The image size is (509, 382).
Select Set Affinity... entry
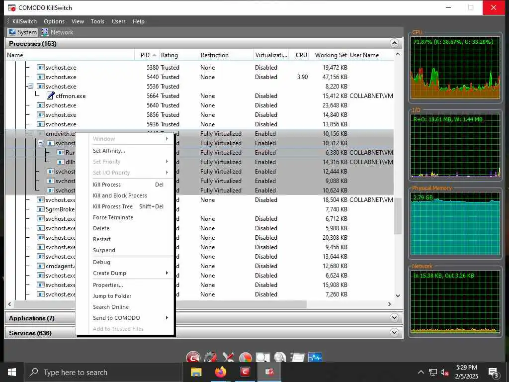(x=109, y=151)
